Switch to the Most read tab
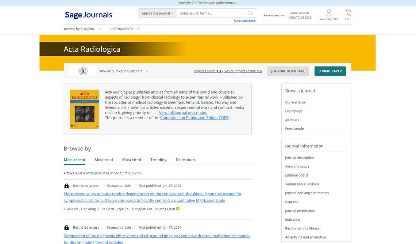This screenshot has width=416, height=244. click(x=104, y=160)
